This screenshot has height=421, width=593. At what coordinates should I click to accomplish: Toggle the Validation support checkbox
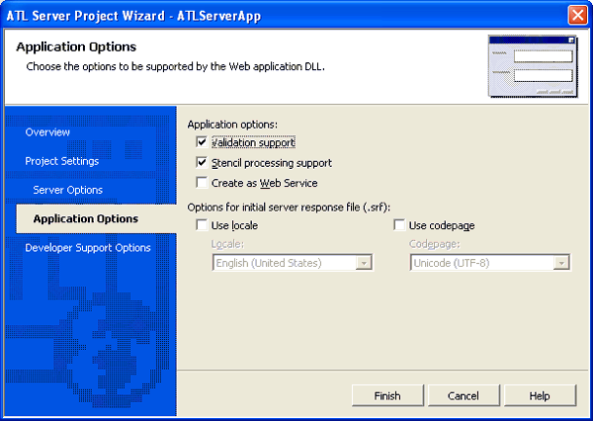click(x=202, y=143)
